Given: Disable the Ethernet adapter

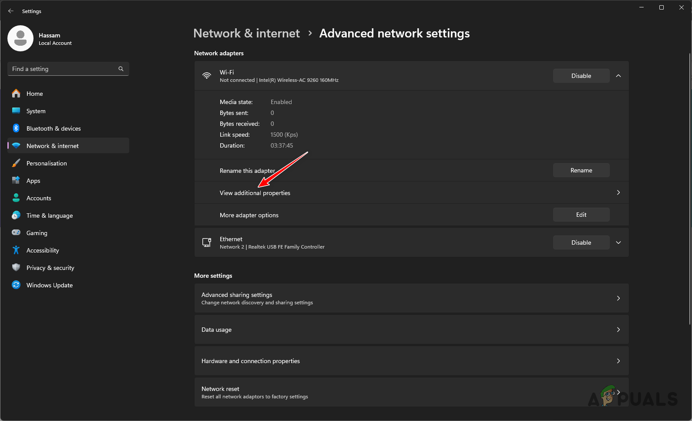Looking at the screenshot, I should point(581,242).
